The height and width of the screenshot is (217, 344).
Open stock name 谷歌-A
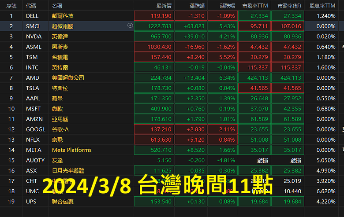pos(60,129)
